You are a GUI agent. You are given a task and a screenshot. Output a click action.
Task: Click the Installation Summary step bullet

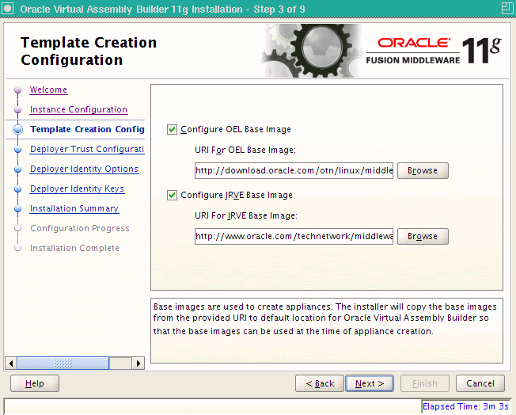17,208
